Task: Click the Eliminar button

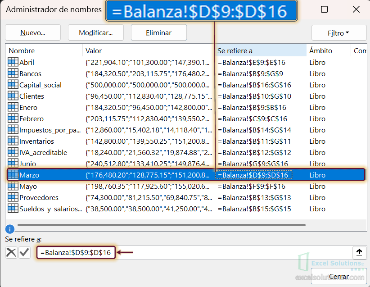Action: pos(159,32)
